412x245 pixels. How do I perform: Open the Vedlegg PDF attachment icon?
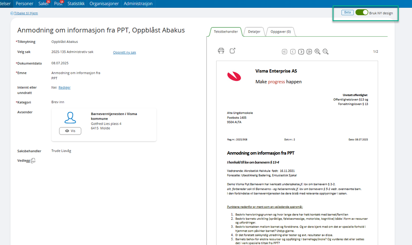33,160
